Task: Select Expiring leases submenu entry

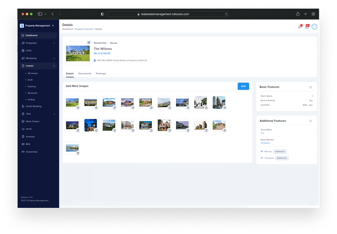Action: (x=32, y=86)
